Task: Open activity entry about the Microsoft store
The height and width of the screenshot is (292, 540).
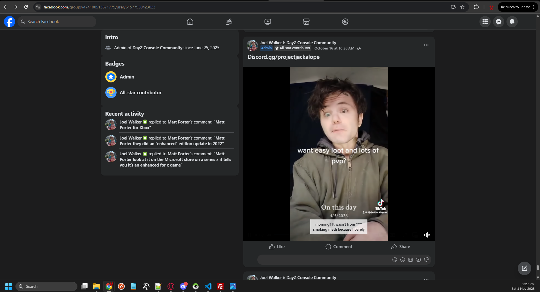Action: 169,159
